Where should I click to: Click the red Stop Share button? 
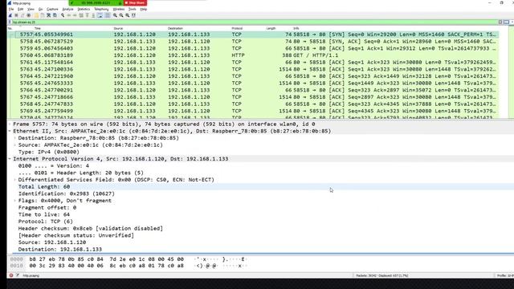(135, 2)
